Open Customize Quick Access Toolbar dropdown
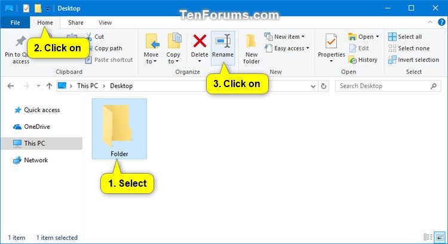 [x=47, y=9]
